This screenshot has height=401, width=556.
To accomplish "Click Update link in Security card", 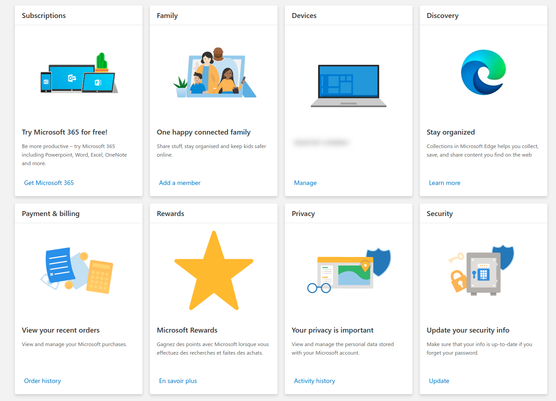I will [439, 381].
